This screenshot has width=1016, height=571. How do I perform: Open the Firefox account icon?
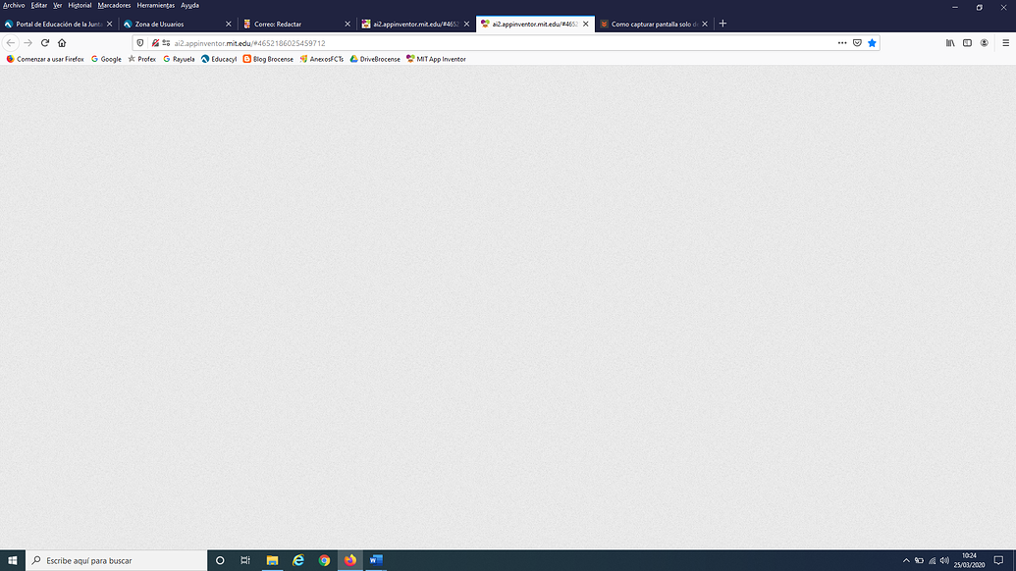click(984, 42)
